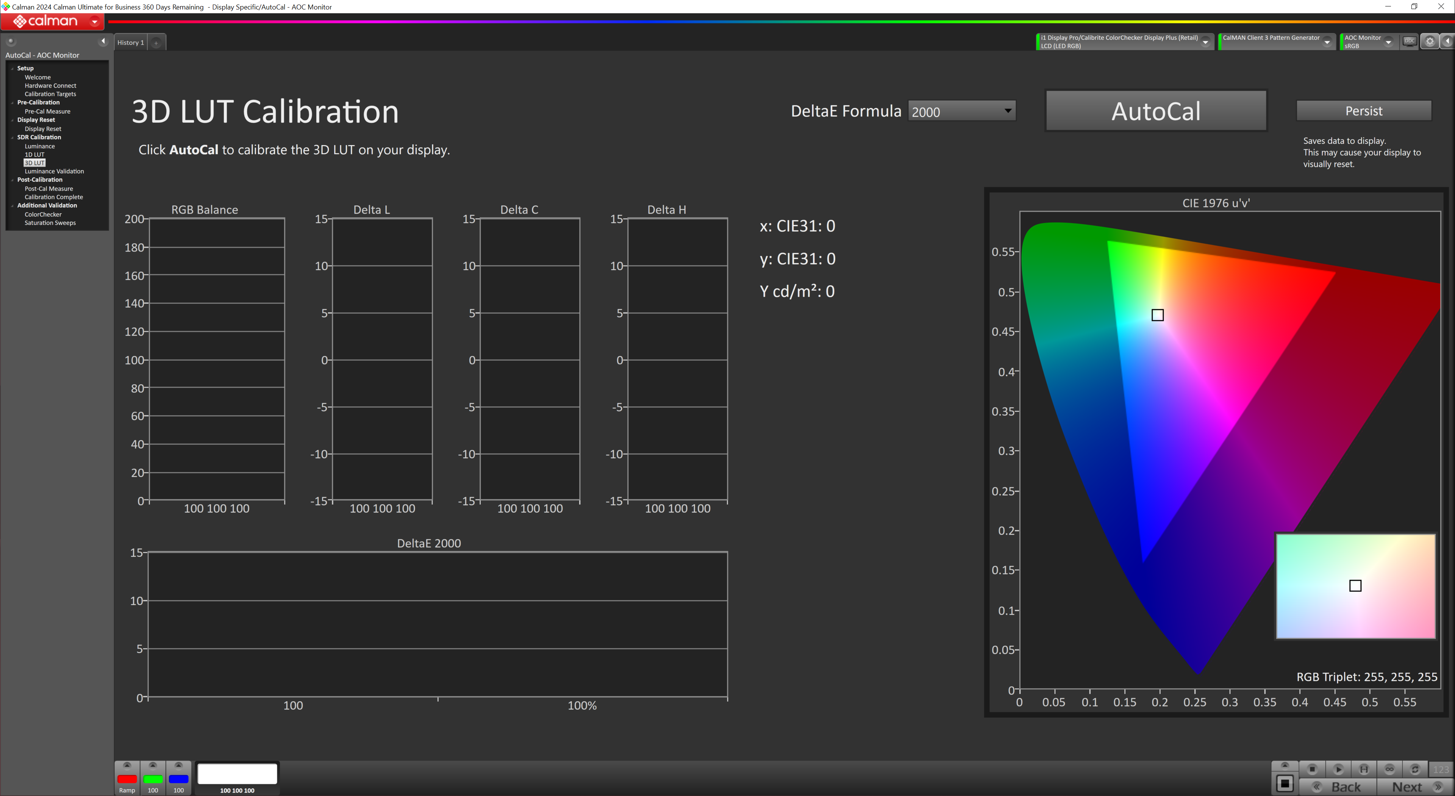Viewport: 1455px width, 796px height.
Task: Click the Play read-series icon
Action: coord(1338,769)
